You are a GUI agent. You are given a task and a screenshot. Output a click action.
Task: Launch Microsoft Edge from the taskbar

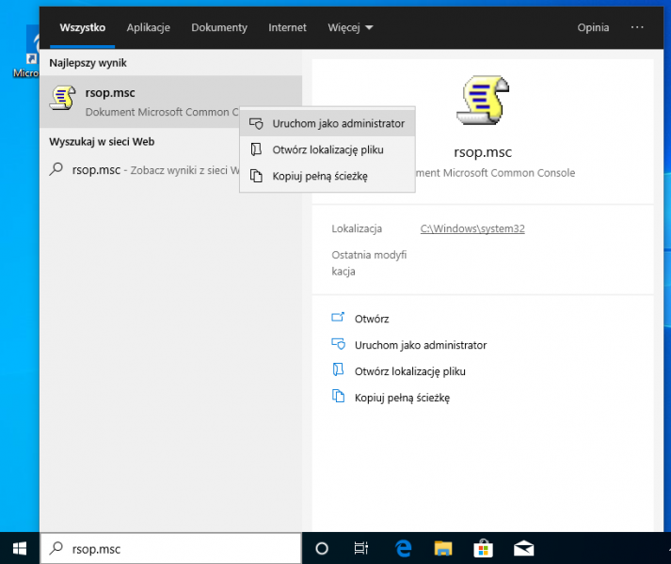(404, 548)
